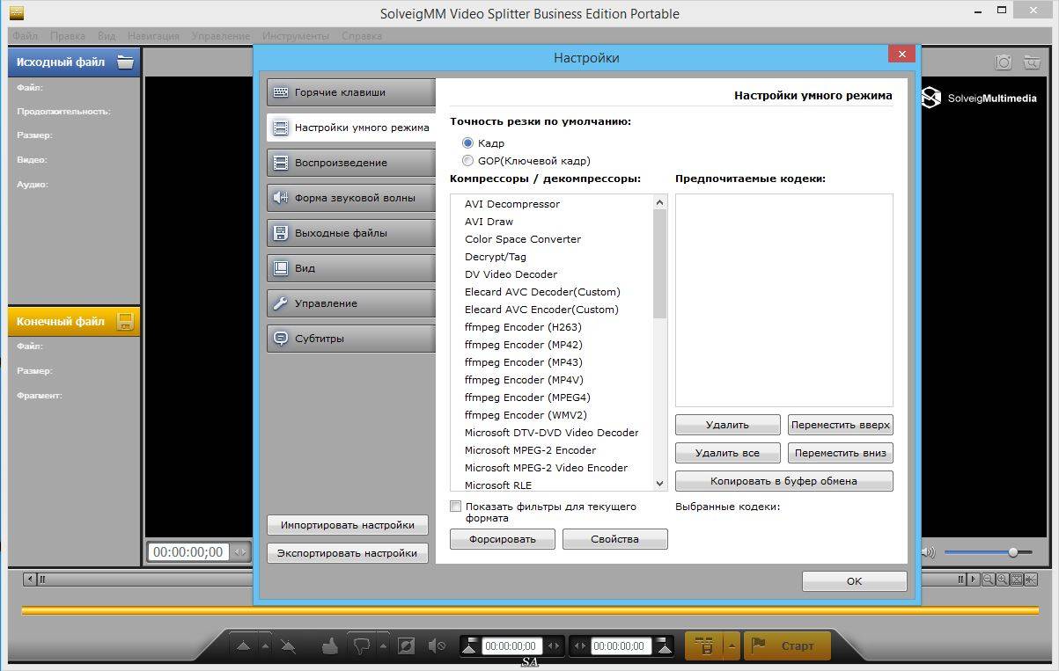This screenshot has width=1059, height=671.
Task: Enable Показать фильтры для текущего формата checkbox
Action: (455, 507)
